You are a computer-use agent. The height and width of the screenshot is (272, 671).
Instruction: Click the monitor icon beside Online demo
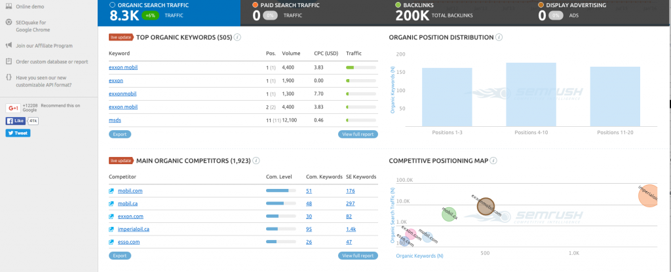tap(9, 7)
